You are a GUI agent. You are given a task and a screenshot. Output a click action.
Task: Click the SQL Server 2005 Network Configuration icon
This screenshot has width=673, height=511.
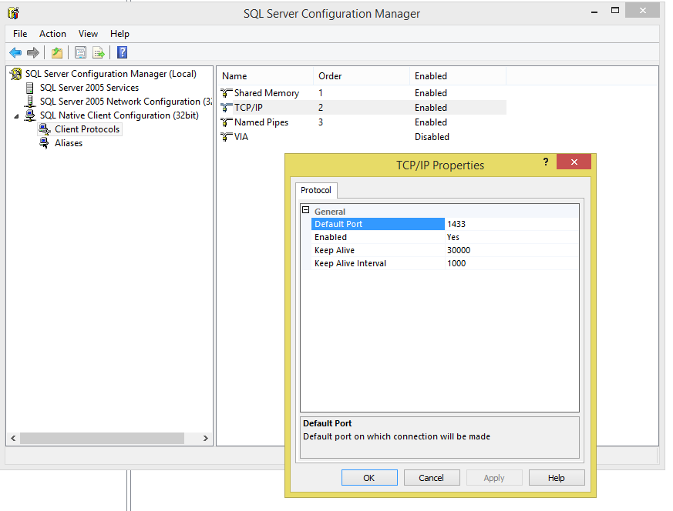29,102
